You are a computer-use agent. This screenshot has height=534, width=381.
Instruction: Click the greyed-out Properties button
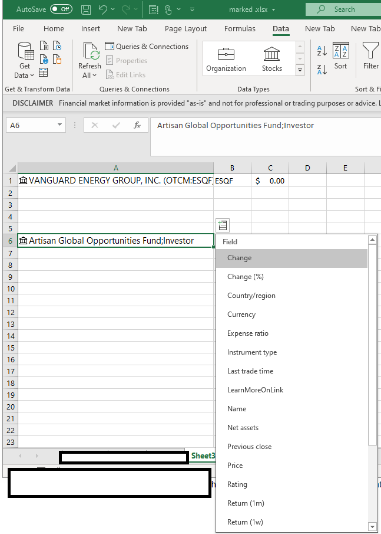pyautogui.click(x=127, y=61)
